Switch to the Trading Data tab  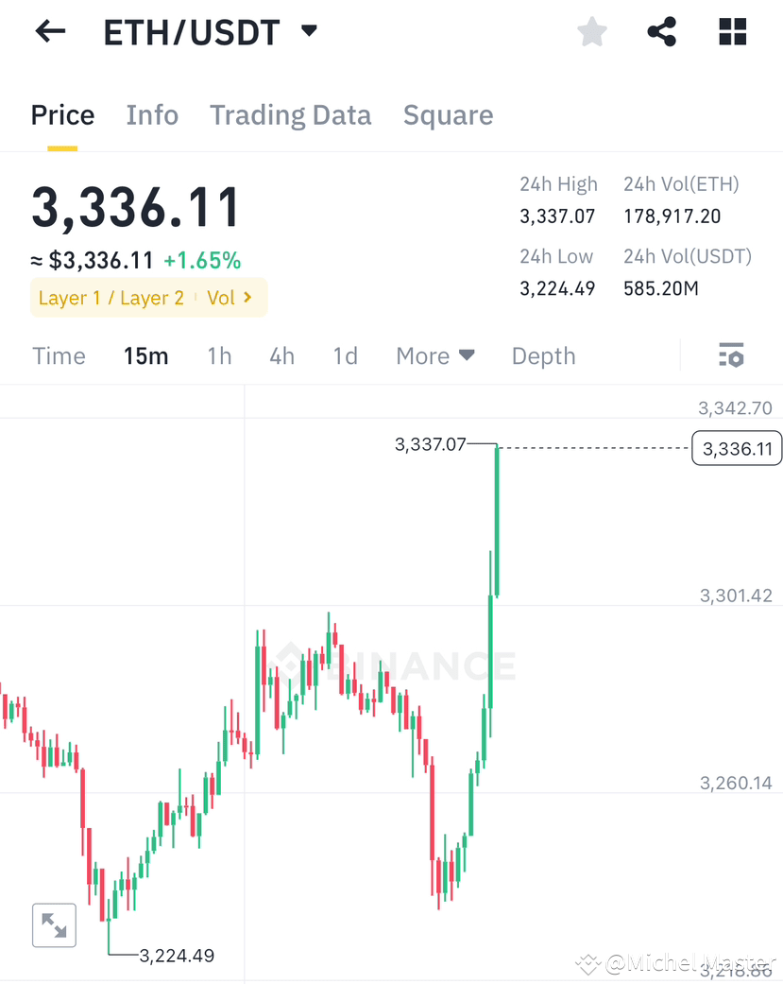pos(290,114)
